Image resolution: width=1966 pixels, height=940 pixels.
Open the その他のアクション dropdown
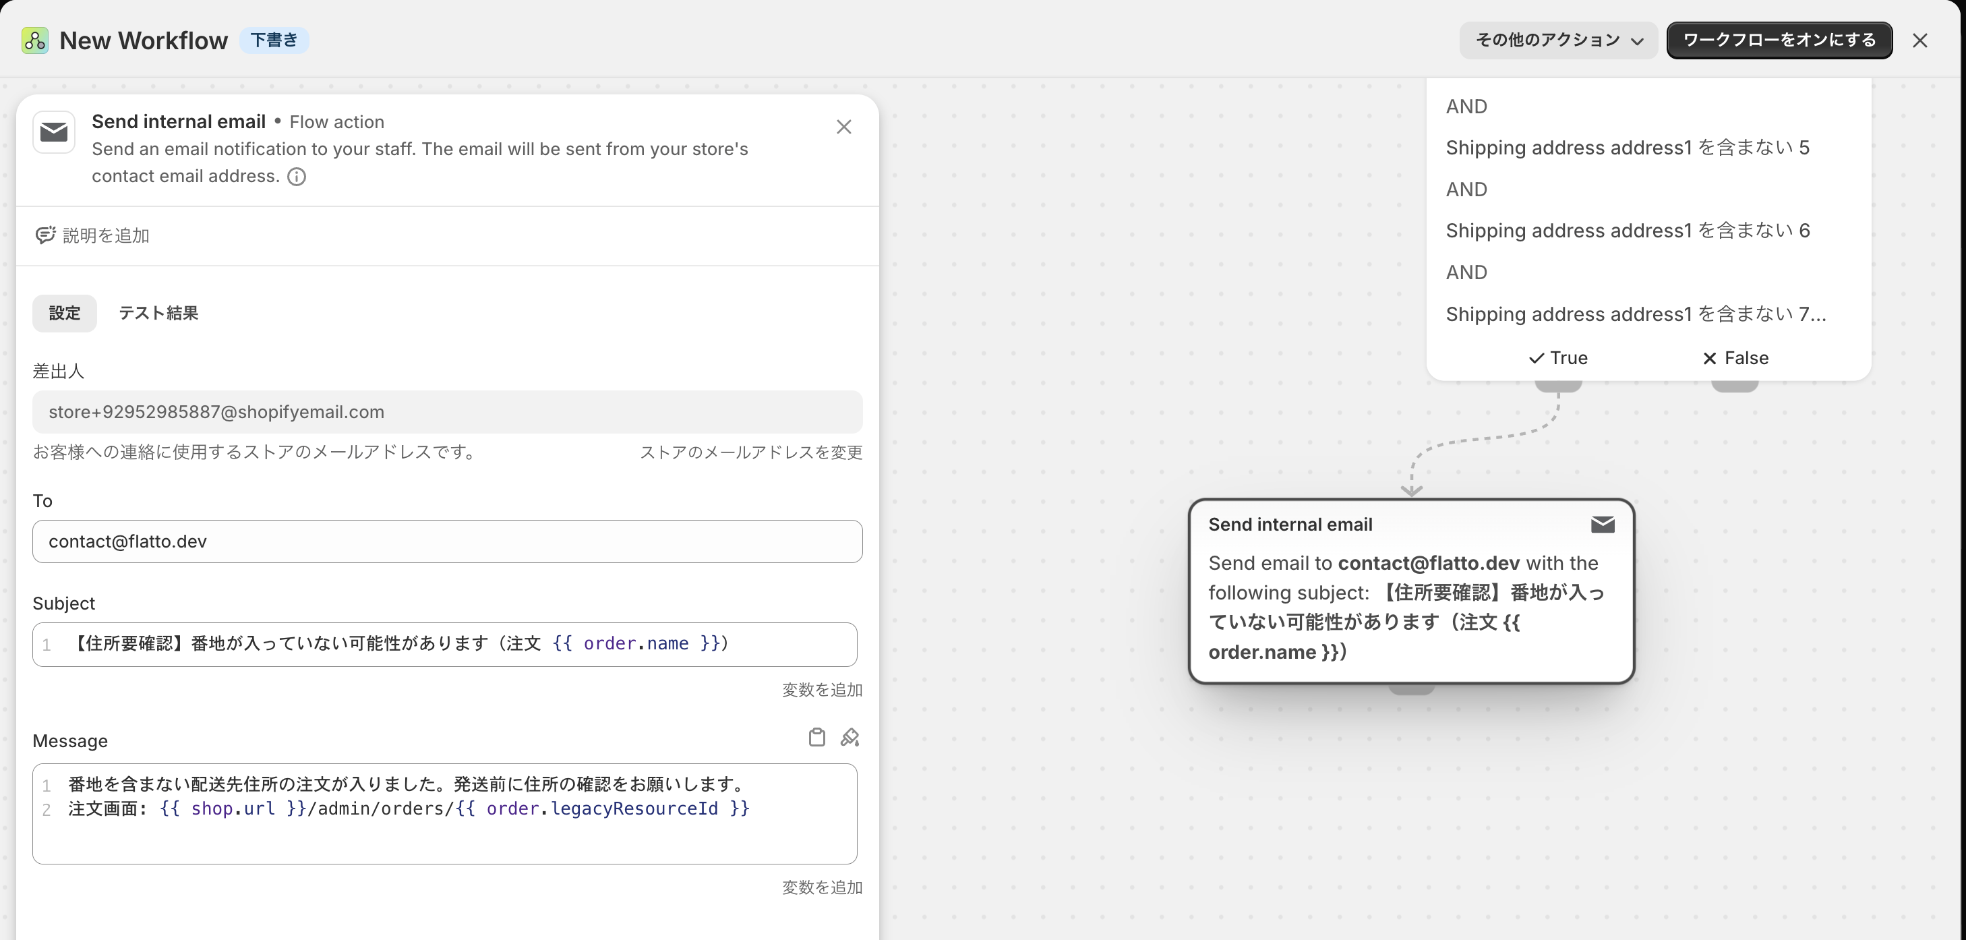pos(1559,40)
